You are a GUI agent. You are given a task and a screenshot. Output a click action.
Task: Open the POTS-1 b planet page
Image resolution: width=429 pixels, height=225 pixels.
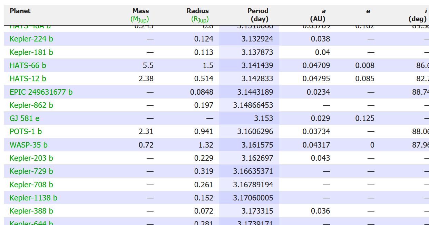[x=26, y=132]
